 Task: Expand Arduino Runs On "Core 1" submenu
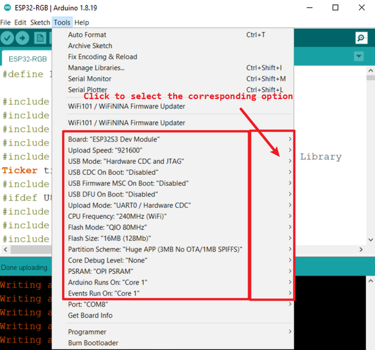pyautogui.click(x=172, y=282)
